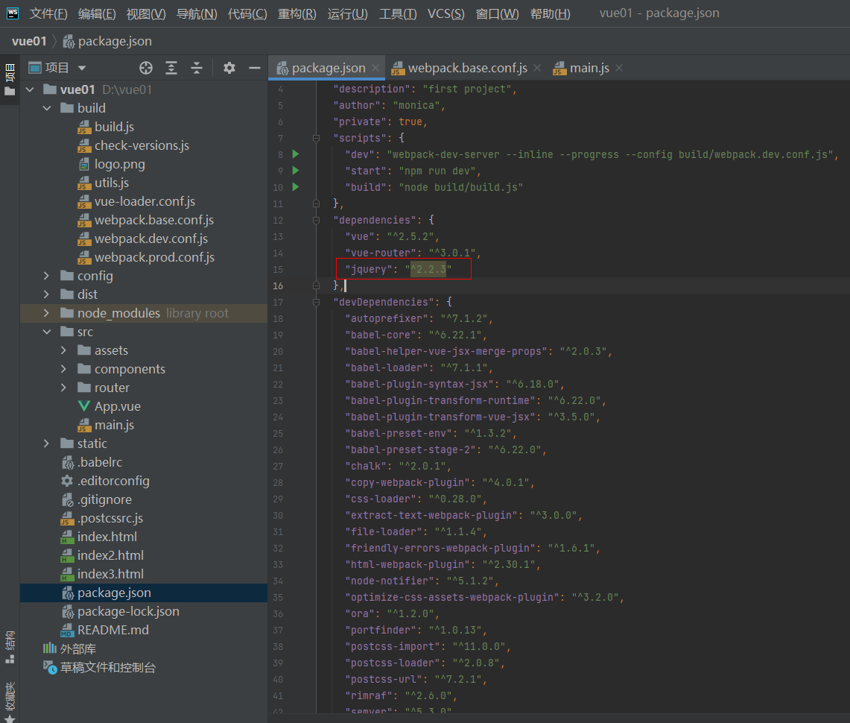Collapse the build folder

click(x=47, y=108)
